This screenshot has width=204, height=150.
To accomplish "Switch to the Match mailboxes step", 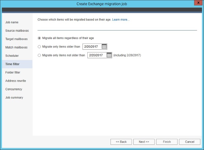I will tap(16, 47).
